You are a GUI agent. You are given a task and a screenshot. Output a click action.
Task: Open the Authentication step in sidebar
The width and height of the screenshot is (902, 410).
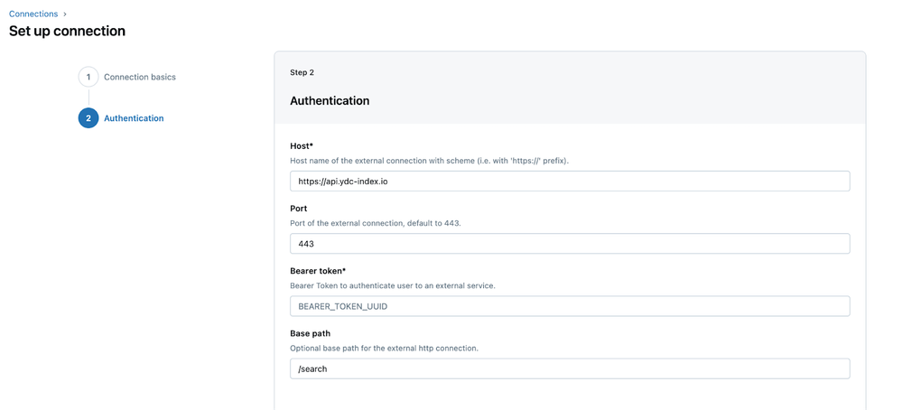(134, 118)
